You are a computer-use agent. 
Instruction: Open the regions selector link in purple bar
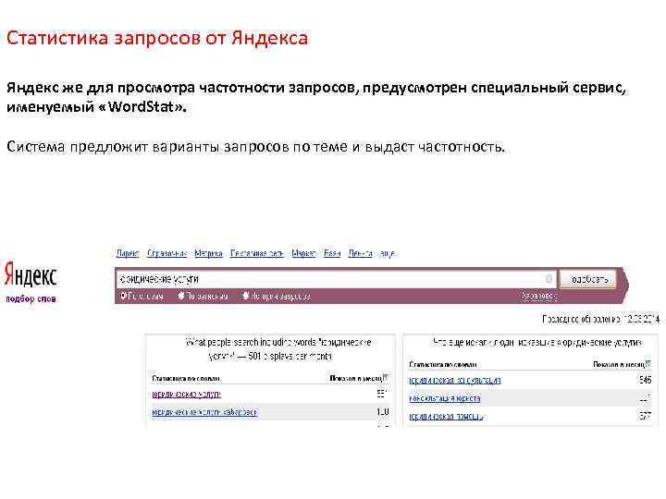pyautogui.click(x=538, y=297)
